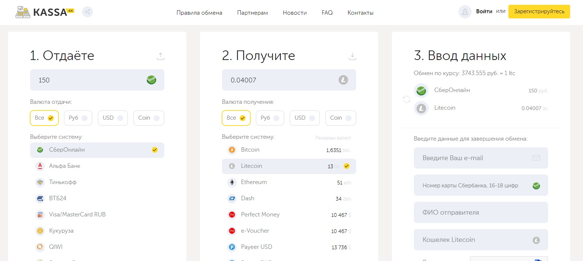The width and height of the screenshot is (583, 261).
Task: Click the Litecoin icon in the summary
Action: pos(421,108)
